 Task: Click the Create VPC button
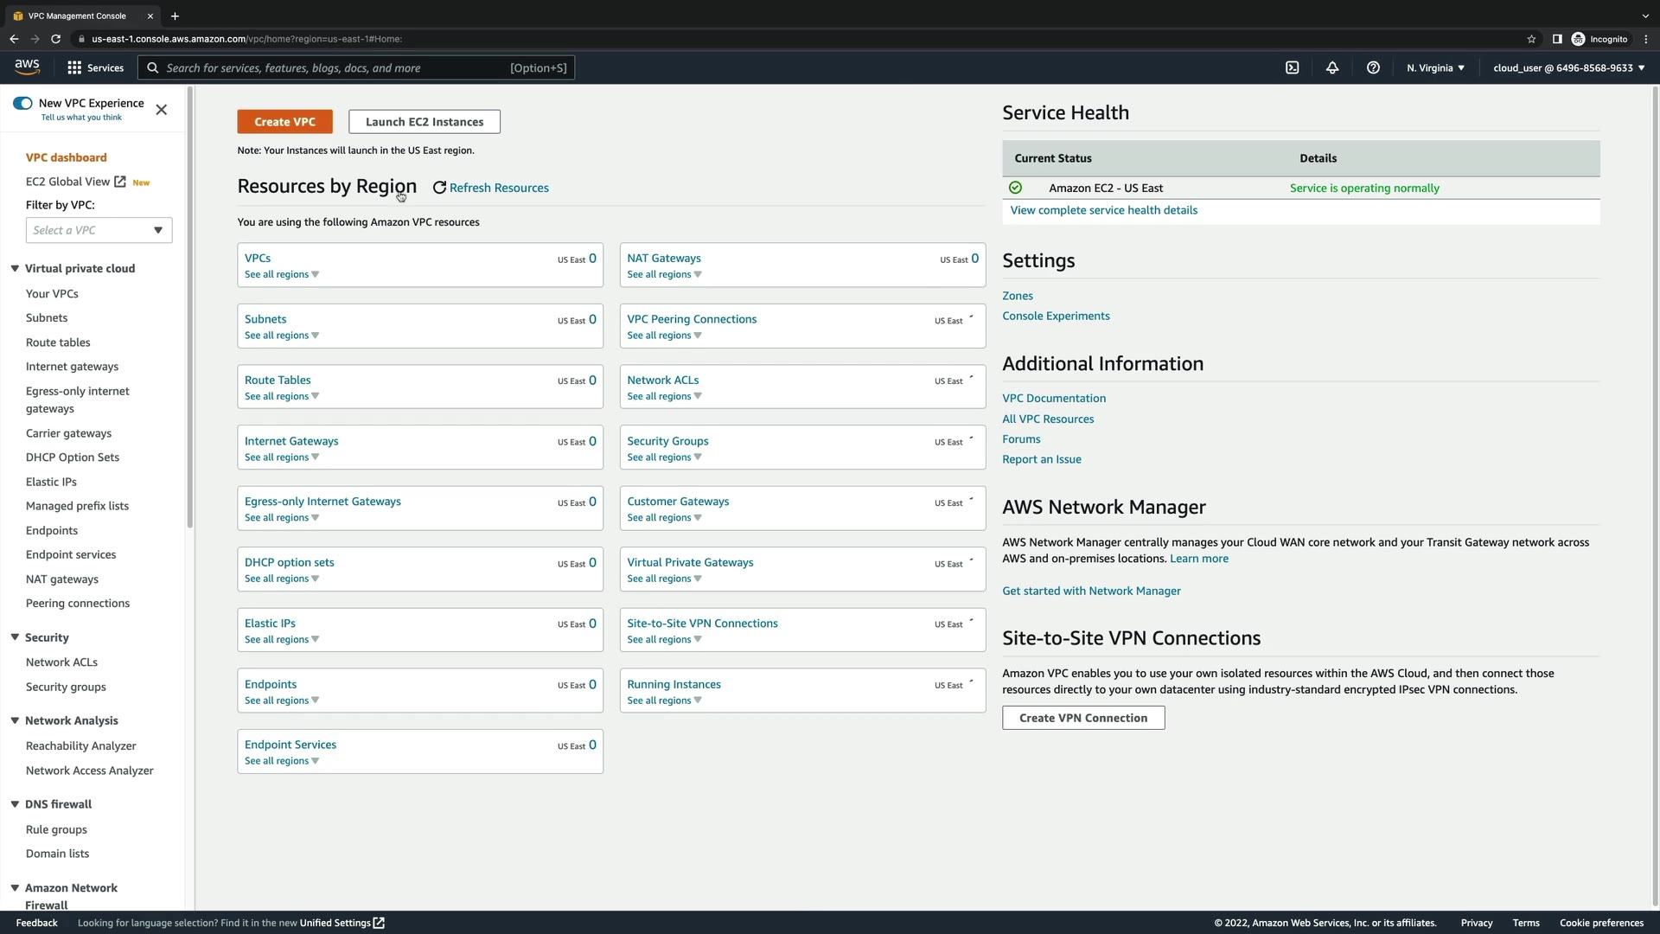284,122
